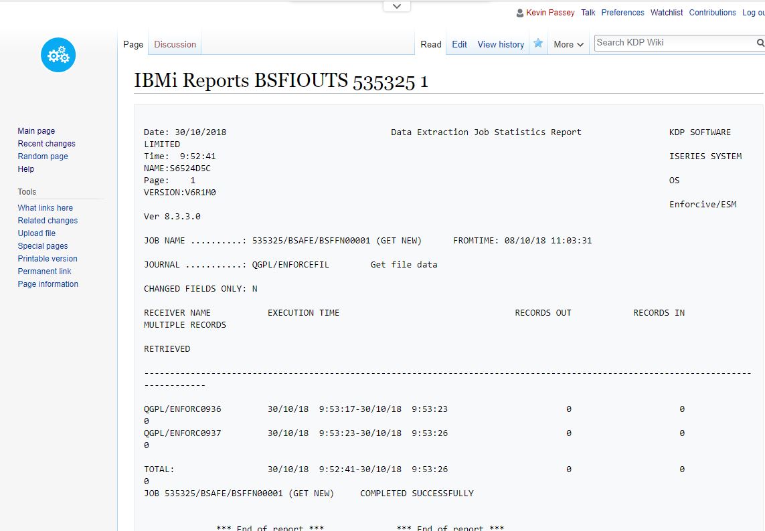This screenshot has width=765, height=531.
Task: Select the Read tab
Action: [x=430, y=44]
